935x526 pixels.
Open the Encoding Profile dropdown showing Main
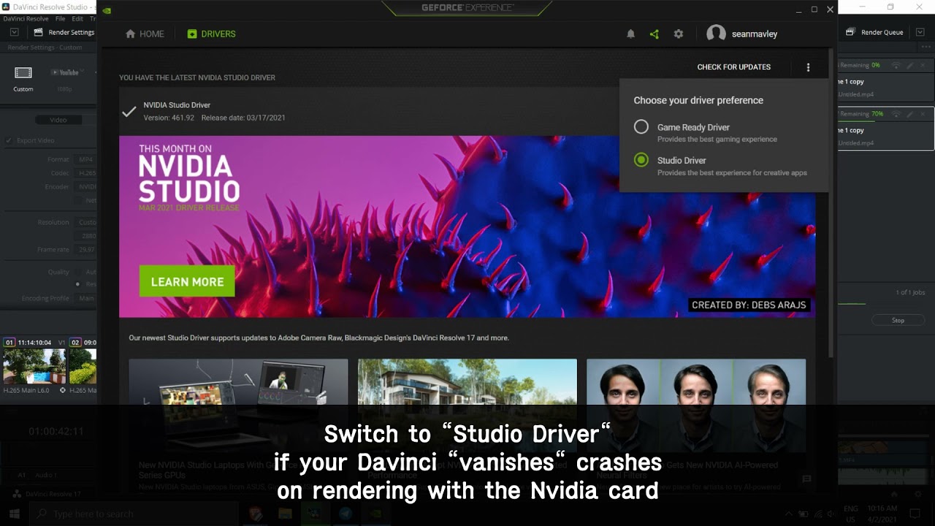pos(85,298)
